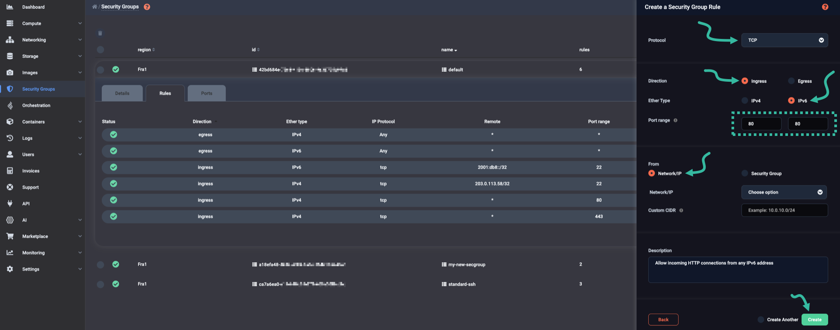
Task: Click the Images camera icon
Action: tap(10, 73)
